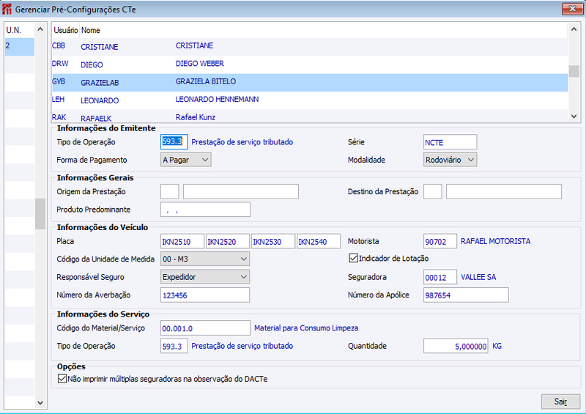Click the Produto Predominante field
The image size is (586, 414).
point(205,210)
